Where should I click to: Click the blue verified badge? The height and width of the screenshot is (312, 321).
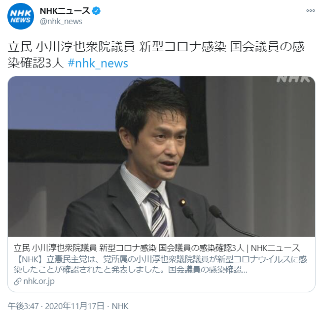[96, 11]
